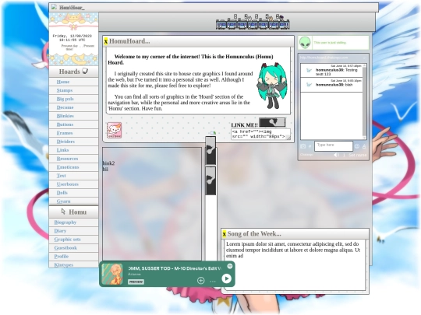This screenshot has height=315, width=421.
Task: Click the 'hiok2' text in left panel
Action: click(x=108, y=163)
